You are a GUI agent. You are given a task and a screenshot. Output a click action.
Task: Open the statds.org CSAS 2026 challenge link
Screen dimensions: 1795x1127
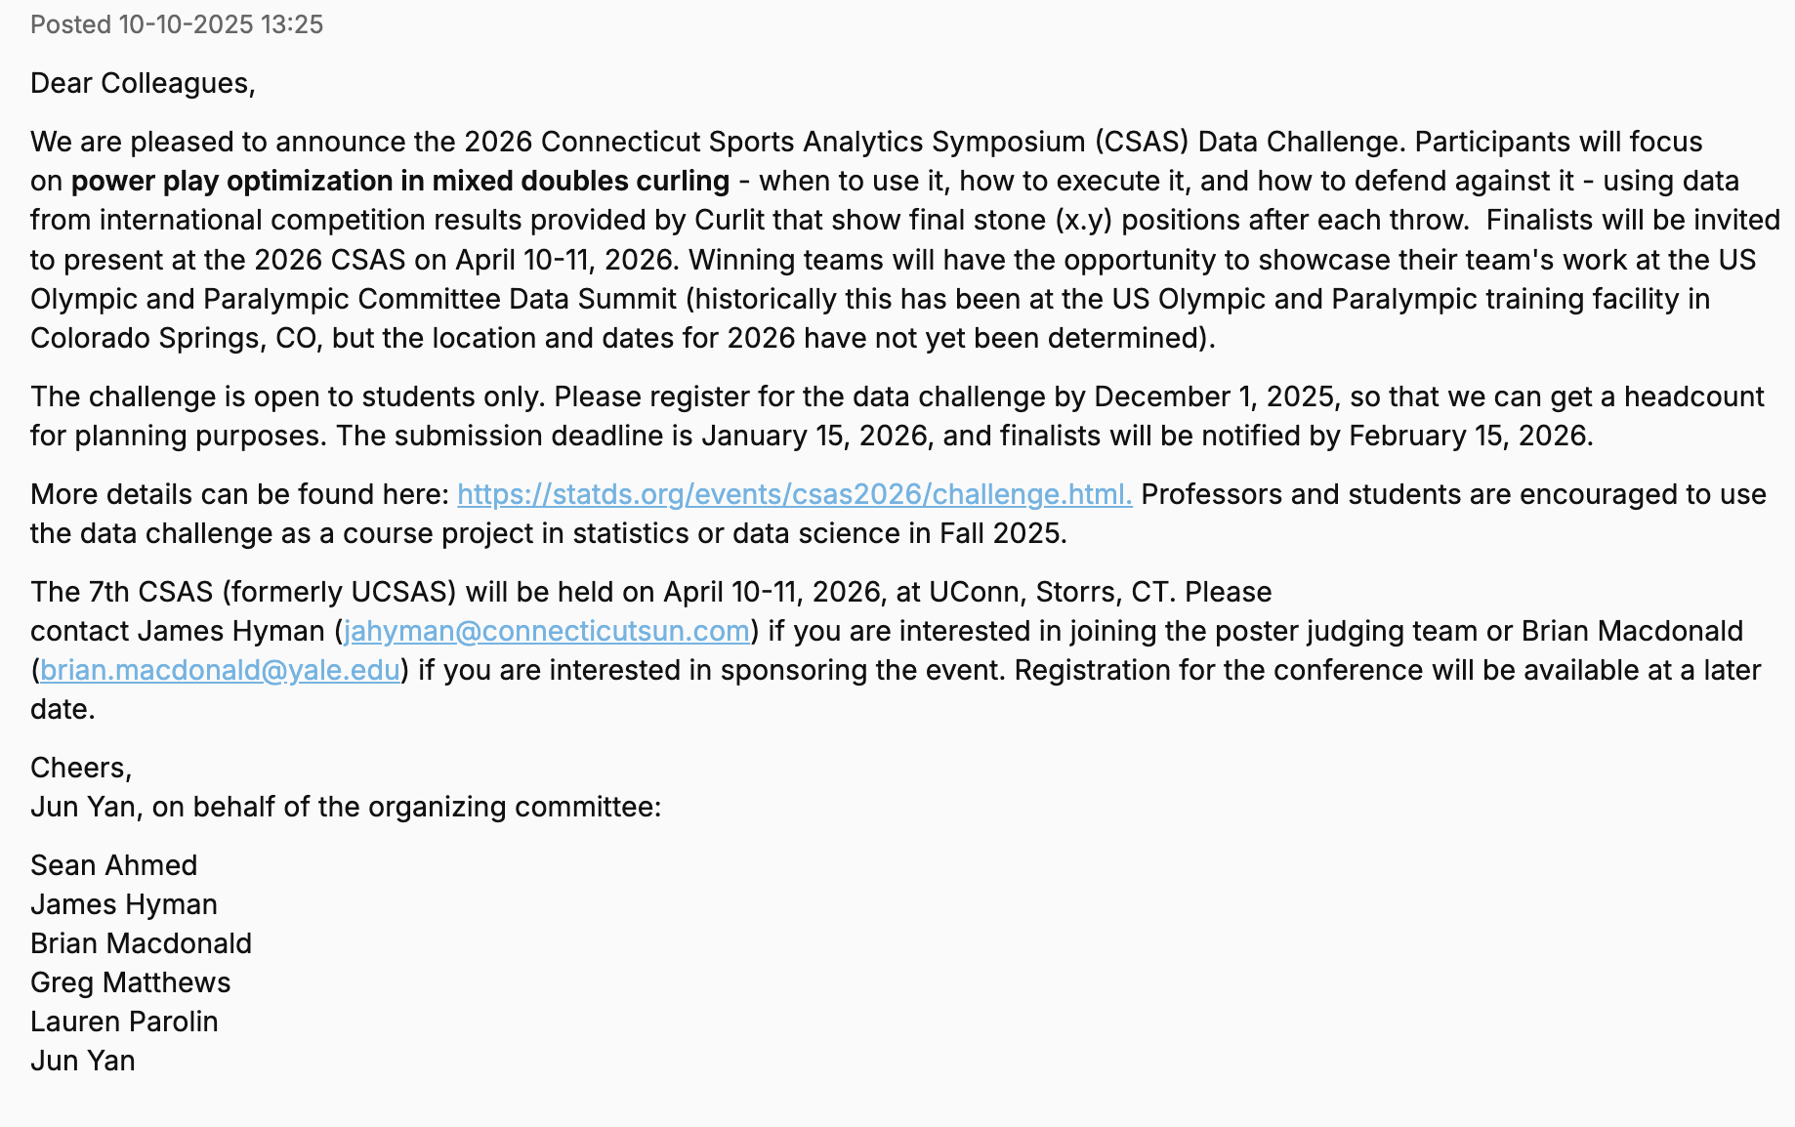click(794, 494)
